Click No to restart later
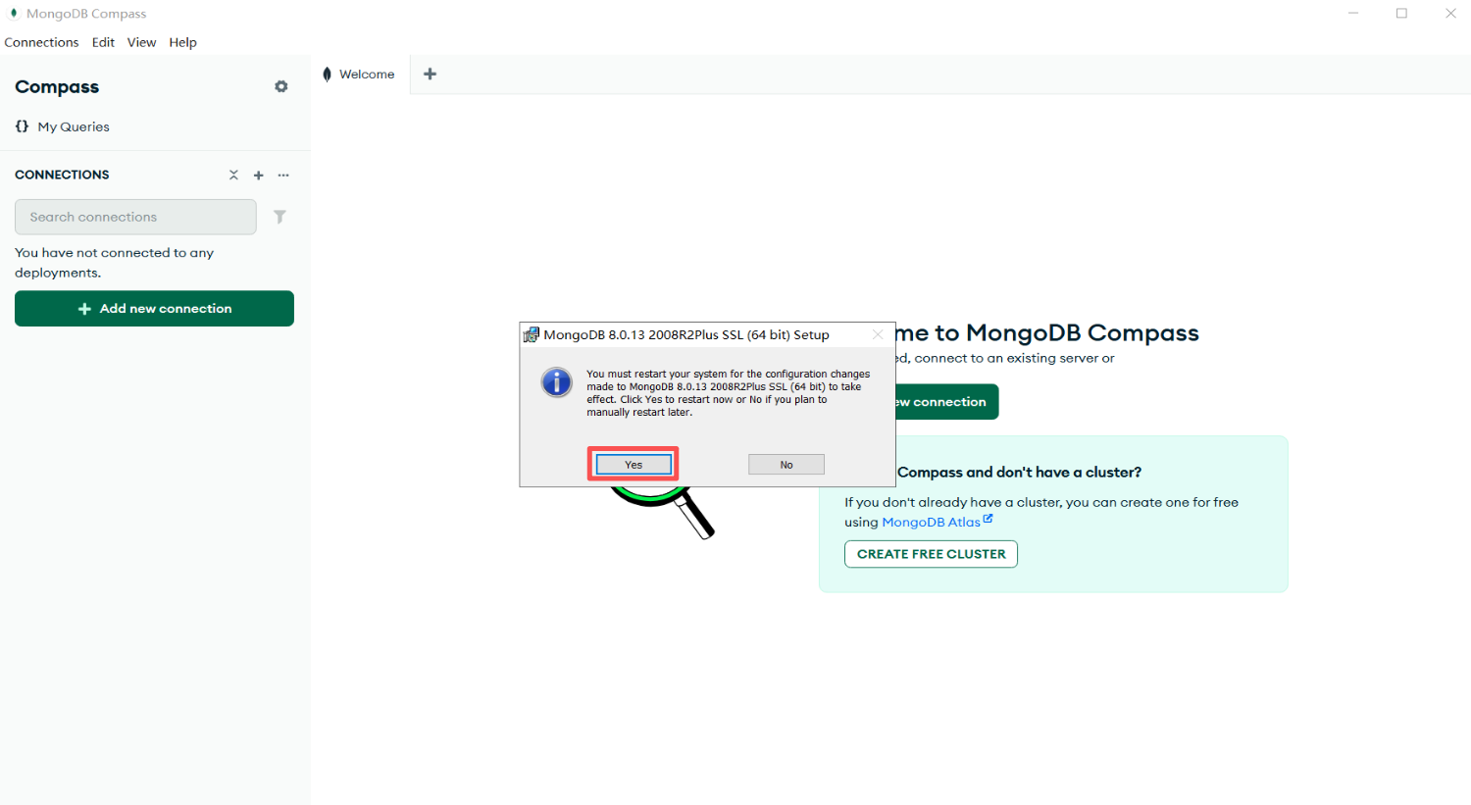The width and height of the screenshot is (1471, 805). click(786, 465)
